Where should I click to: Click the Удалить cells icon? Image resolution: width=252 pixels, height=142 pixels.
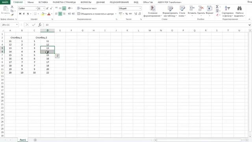click(x=201, y=9)
